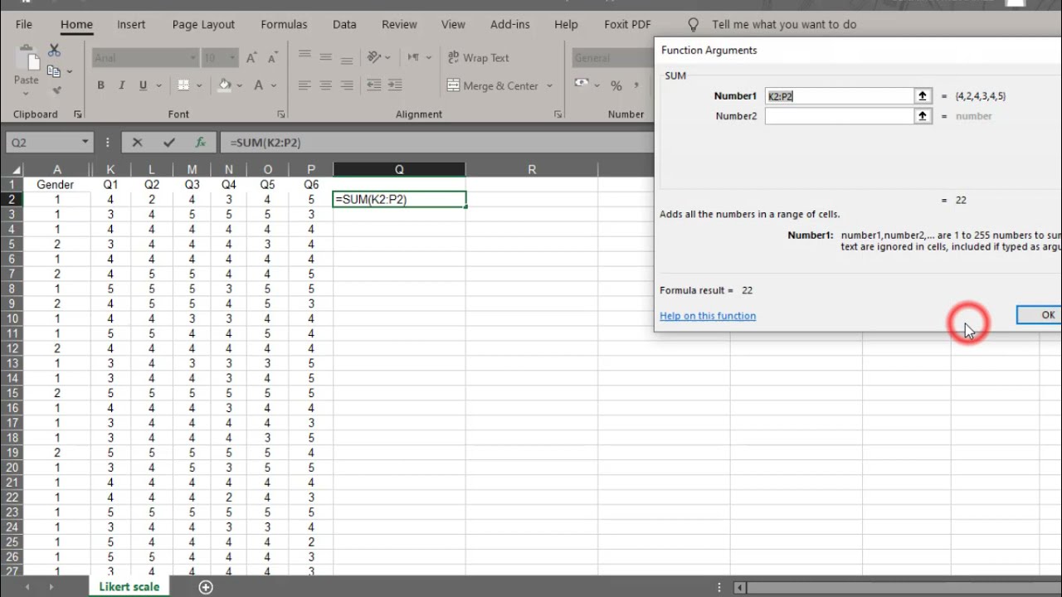Screen dimensions: 1062x597
Task: Click Align Right icon
Action: (x=347, y=85)
